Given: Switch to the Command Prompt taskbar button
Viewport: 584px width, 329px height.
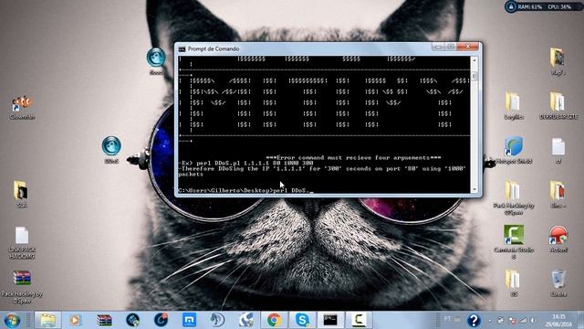Looking at the screenshot, I should pyautogui.click(x=330, y=320).
